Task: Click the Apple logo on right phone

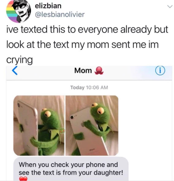Action: coord(82,124)
